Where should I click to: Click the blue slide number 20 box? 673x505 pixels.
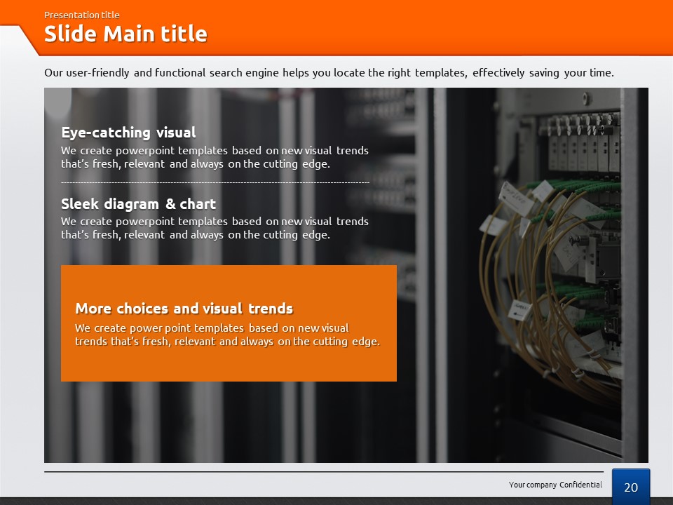click(x=630, y=487)
